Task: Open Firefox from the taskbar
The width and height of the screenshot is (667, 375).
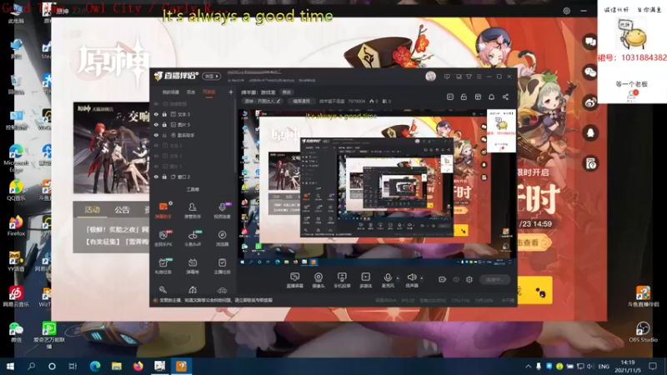Action: click(x=138, y=366)
